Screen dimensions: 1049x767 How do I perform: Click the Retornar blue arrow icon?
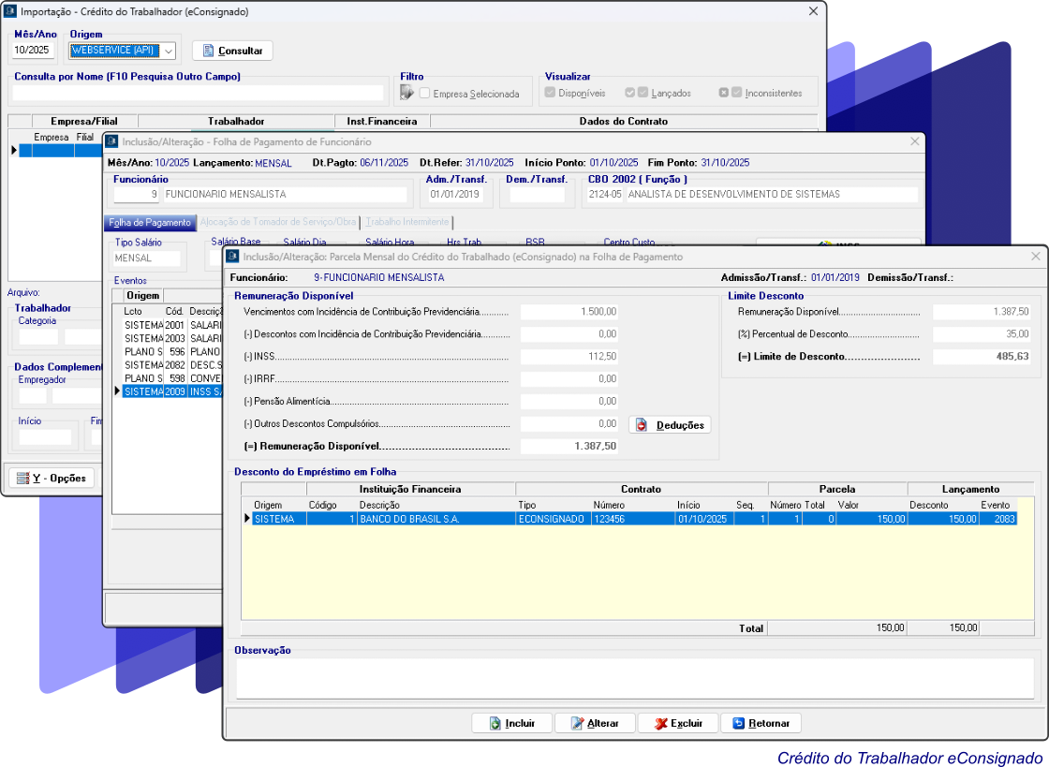tap(738, 723)
